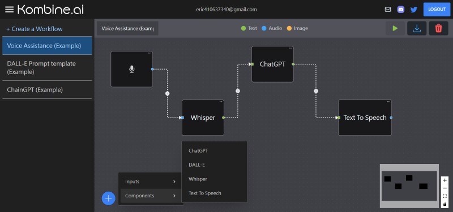Click the minimap overview panel
The height and width of the screenshot is (212, 453).
409,186
